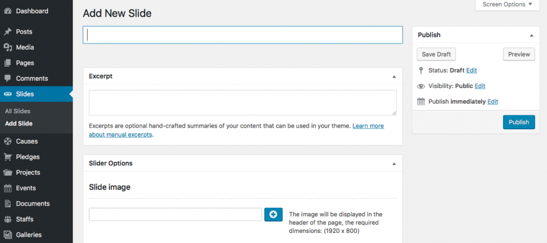Edit the Visibility setting link
This screenshot has width=547, height=243.
point(480,86)
